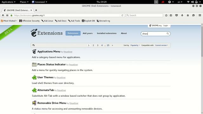
Task: Click the GNOME foot logo beside Extensions
Action: pyautogui.click(x=34, y=33)
